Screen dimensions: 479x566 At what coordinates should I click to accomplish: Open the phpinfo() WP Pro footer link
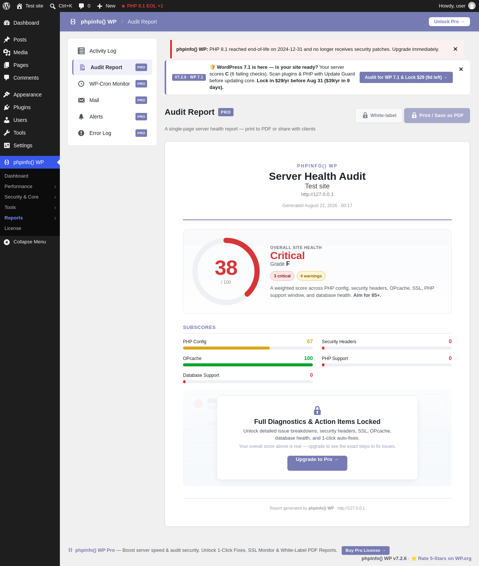[x=95, y=550]
